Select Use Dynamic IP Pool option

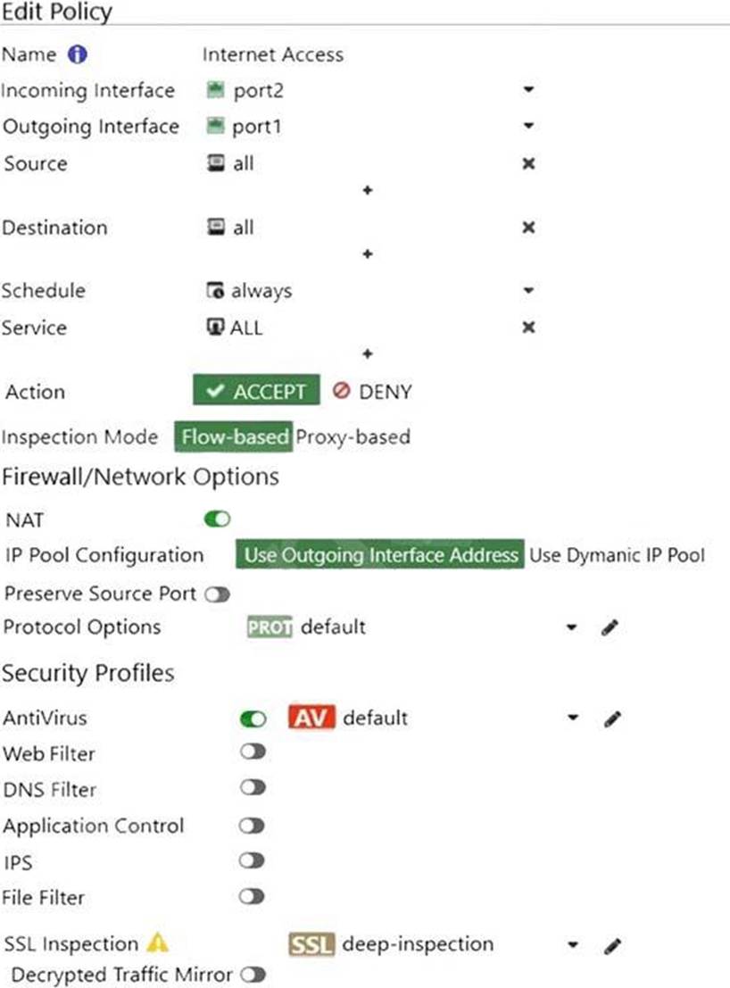click(x=617, y=555)
